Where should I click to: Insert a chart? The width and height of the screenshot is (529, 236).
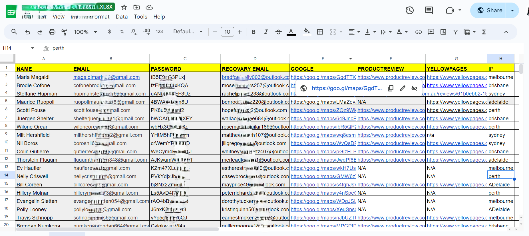[x=443, y=32]
